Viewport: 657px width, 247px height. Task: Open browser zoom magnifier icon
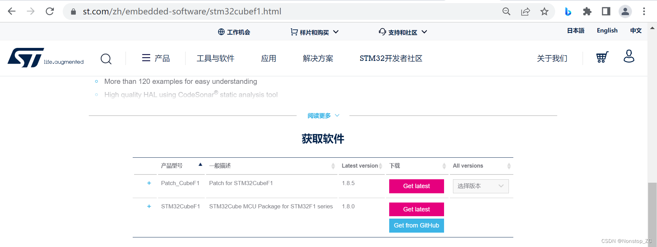click(x=506, y=12)
